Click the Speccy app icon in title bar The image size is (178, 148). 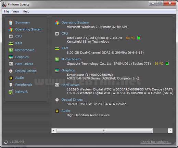tap(4, 4)
